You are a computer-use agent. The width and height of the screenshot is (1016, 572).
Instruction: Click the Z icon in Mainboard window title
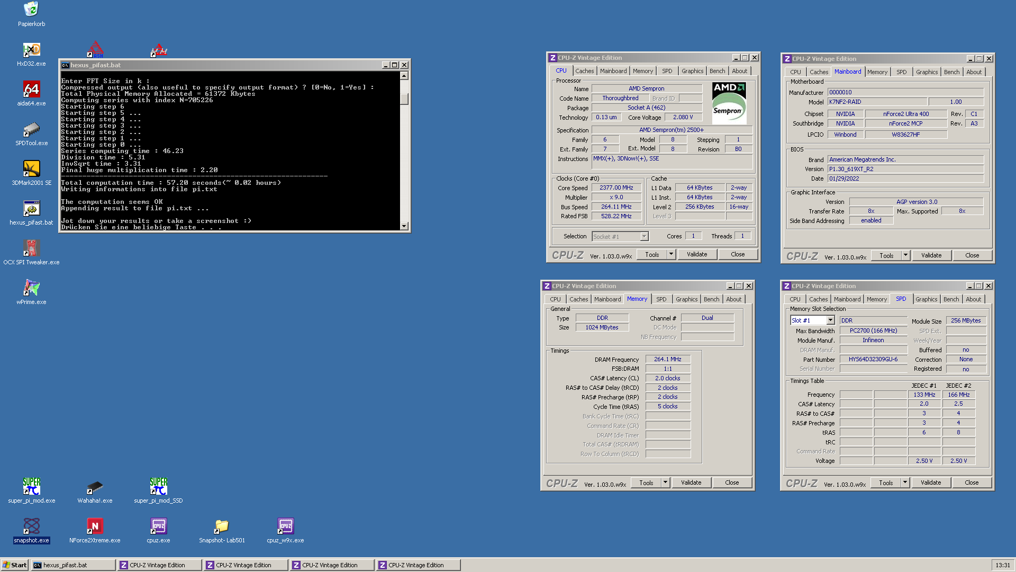click(x=787, y=59)
